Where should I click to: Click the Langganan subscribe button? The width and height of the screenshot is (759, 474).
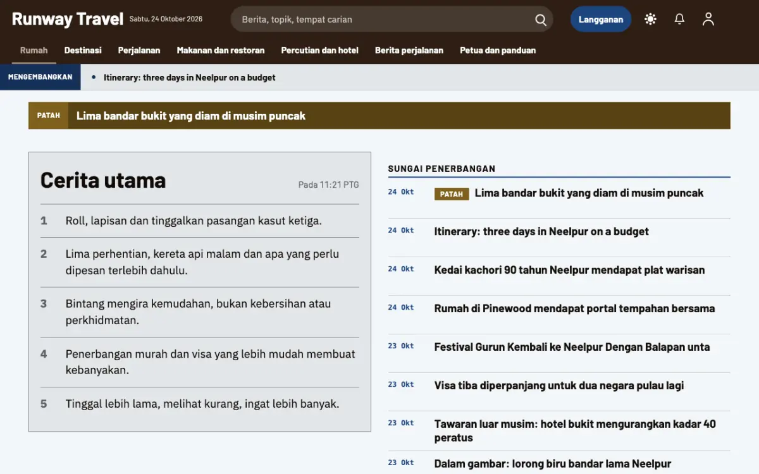(x=601, y=19)
